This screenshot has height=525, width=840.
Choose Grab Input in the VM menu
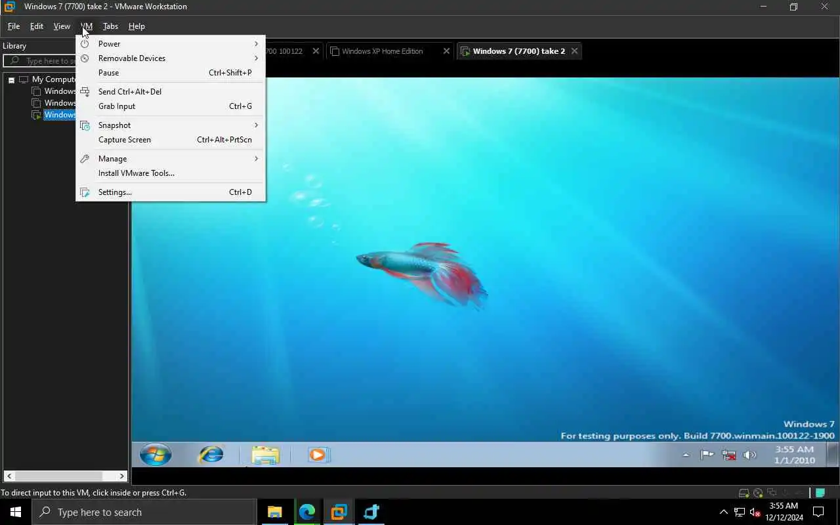coord(171,106)
